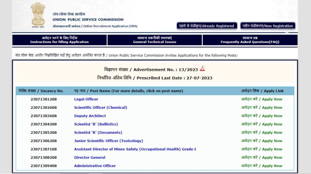Open General Technical Issues menu
Screen dimensions: 311x174
click(155, 40)
